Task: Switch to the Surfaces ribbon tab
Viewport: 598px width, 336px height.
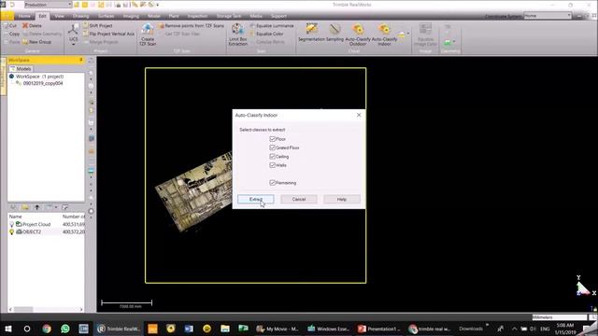Action: (x=106, y=16)
